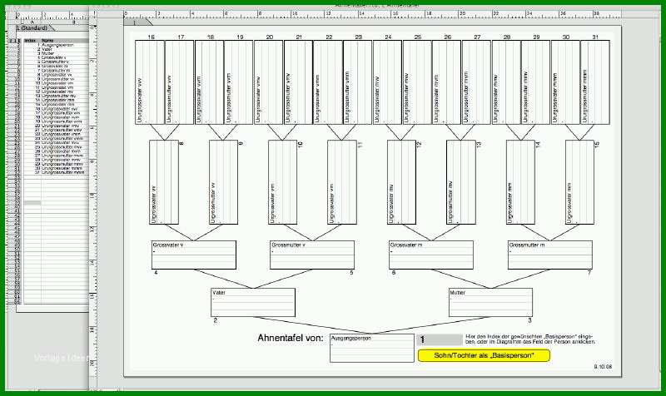Viewport: 666px width, 396px height.
Task: Select Ururgrossvater vvv box numbered 16
Action: click(150, 82)
